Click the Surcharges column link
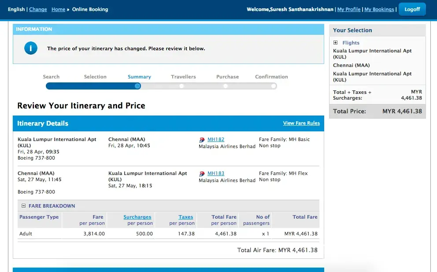The height and width of the screenshot is (272, 437). [137, 217]
